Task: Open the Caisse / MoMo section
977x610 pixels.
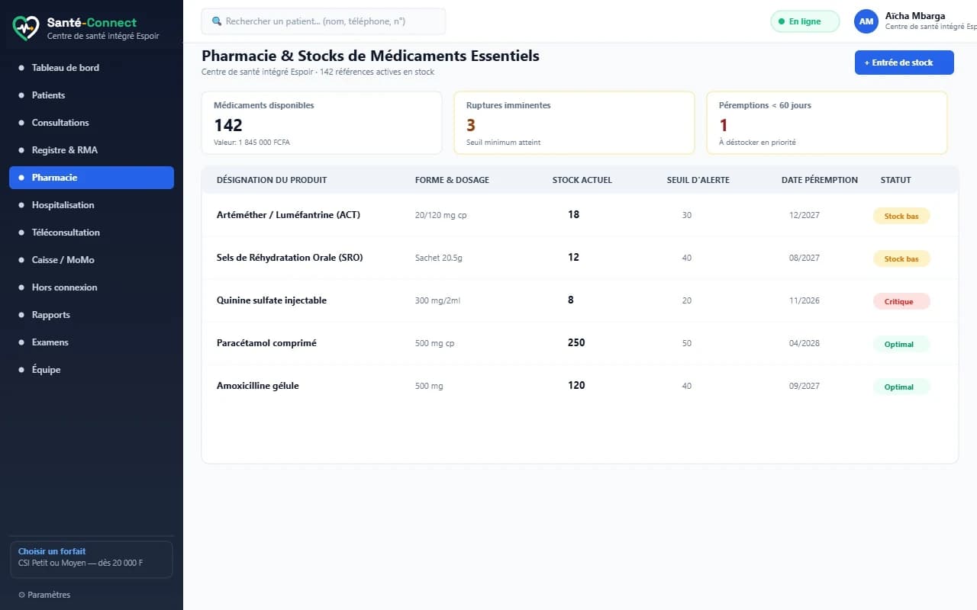Action: [92, 260]
